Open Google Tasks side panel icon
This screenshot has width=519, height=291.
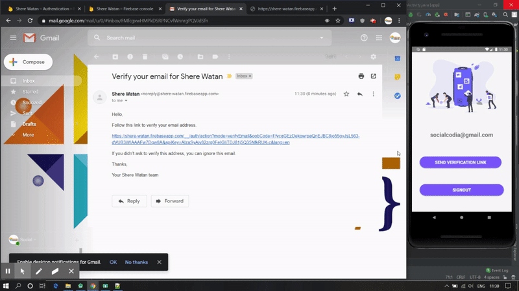click(x=398, y=96)
